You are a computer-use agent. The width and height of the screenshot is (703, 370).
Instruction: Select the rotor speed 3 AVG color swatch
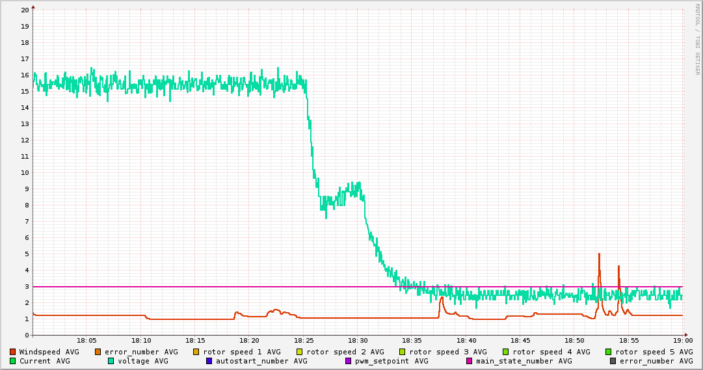[x=403, y=352]
